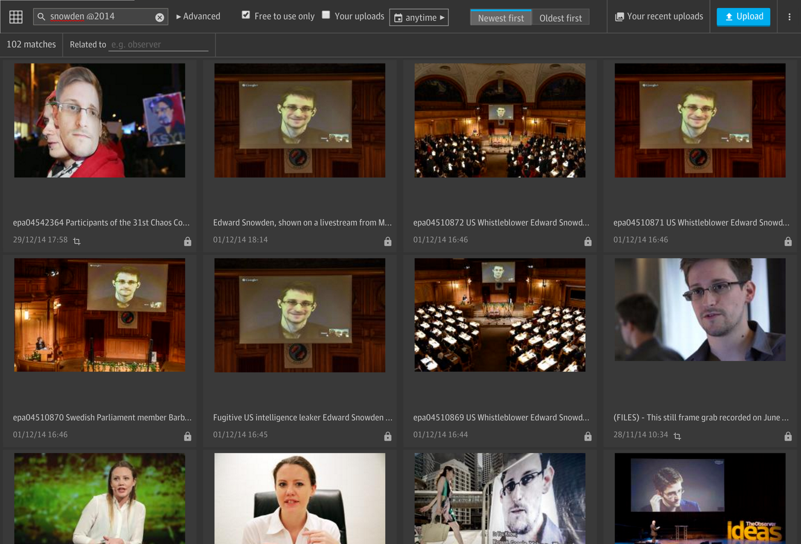Open the Chaos Congress mask thumbnail
The image size is (801, 544).
click(100, 120)
